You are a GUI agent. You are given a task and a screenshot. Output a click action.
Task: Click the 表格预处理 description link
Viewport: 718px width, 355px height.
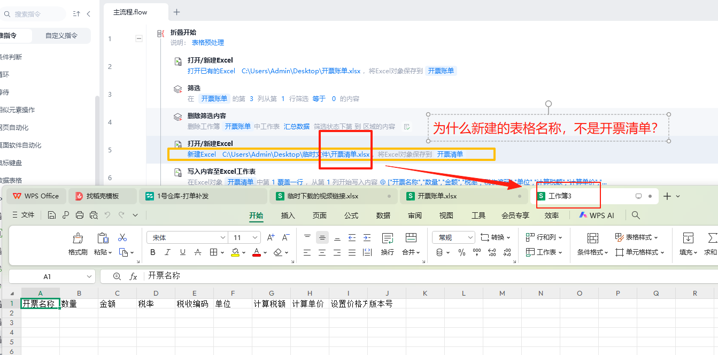207,43
